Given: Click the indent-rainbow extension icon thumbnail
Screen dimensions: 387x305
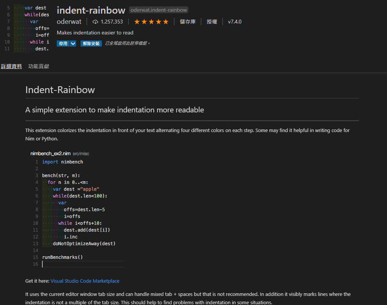Looking at the screenshot, I should tap(26, 28).
